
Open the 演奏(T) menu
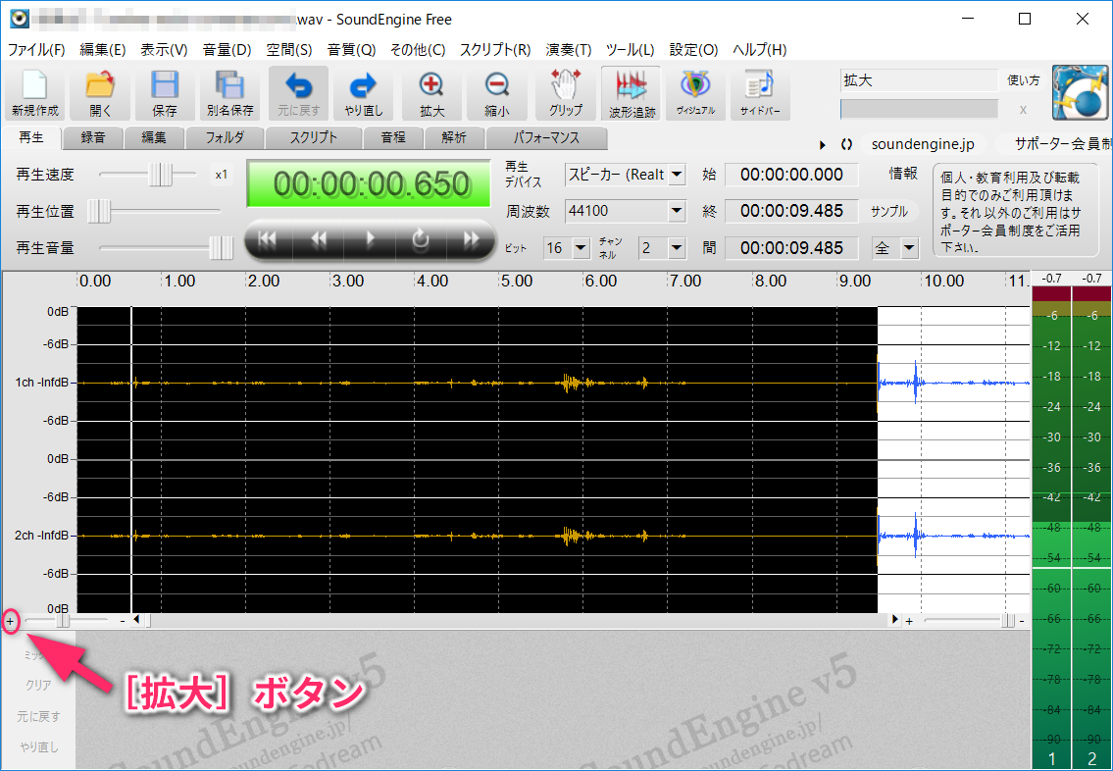coord(569,50)
